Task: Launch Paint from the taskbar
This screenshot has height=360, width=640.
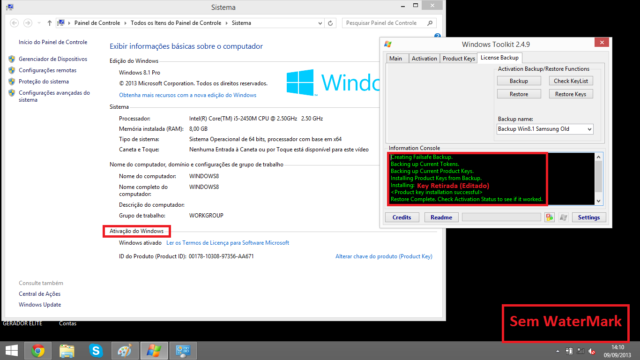Action: pyautogui.click(x=125, y=350)
